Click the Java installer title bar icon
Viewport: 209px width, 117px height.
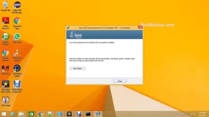pyautogui.click(x=68, y=28)
